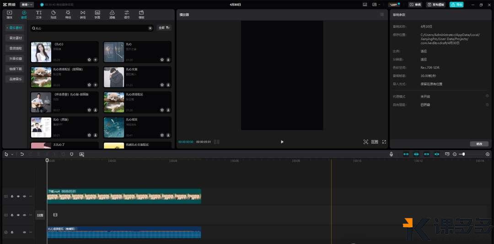Open the 模板 templates tab
494x244 pixels.
[141, 15]
